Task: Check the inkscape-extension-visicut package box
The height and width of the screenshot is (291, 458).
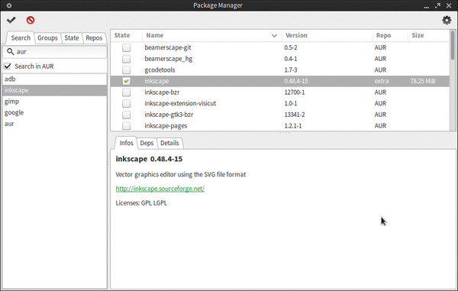Action: coord(126,103)
